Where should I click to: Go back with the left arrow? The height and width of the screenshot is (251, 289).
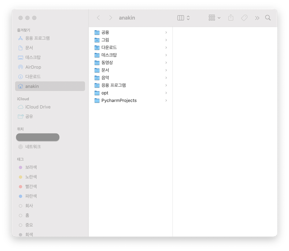(x=98, y=18)
